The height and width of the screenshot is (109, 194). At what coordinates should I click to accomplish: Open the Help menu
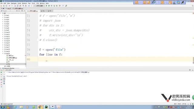(x=47, y=3)
